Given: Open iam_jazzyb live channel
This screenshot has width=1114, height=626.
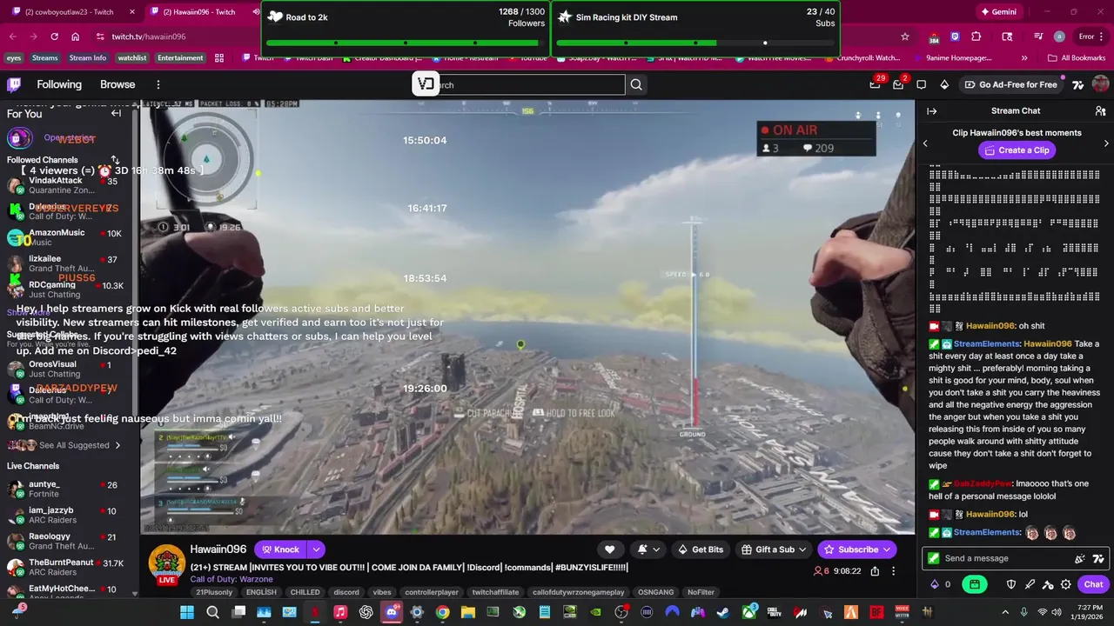Looking at the screenshot, I should tap(70, 515).
